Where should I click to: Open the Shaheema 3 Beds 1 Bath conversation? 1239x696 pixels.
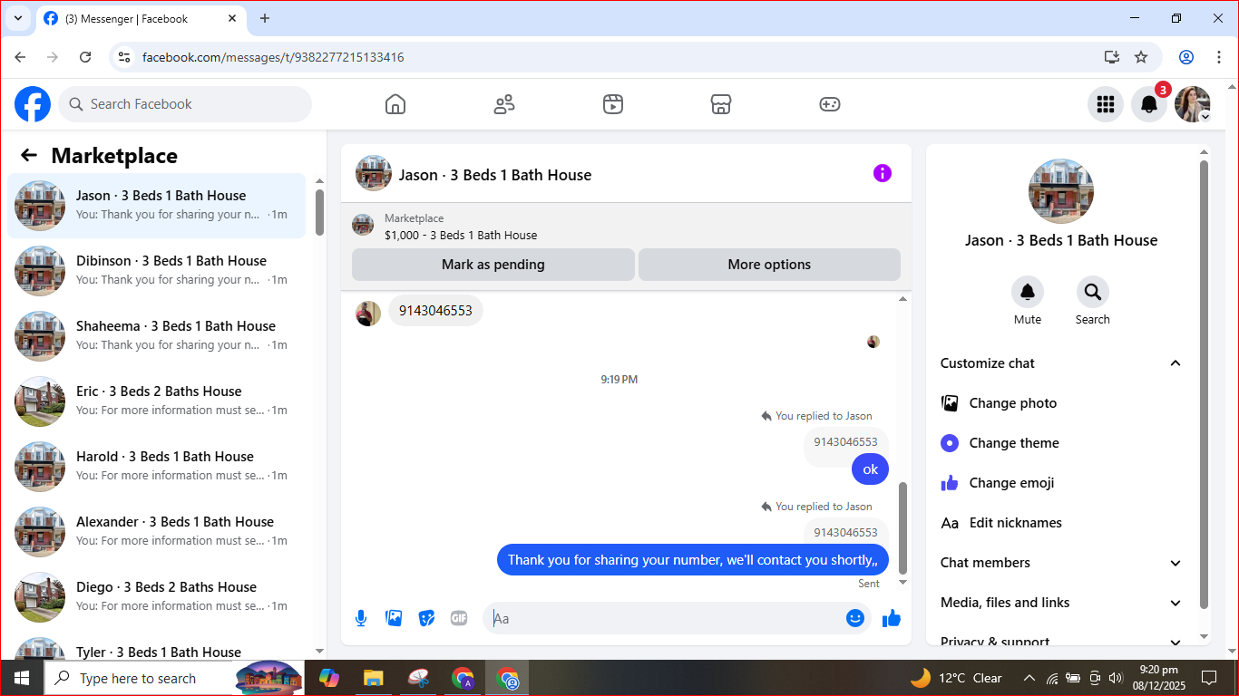click(x=157, y=336)
